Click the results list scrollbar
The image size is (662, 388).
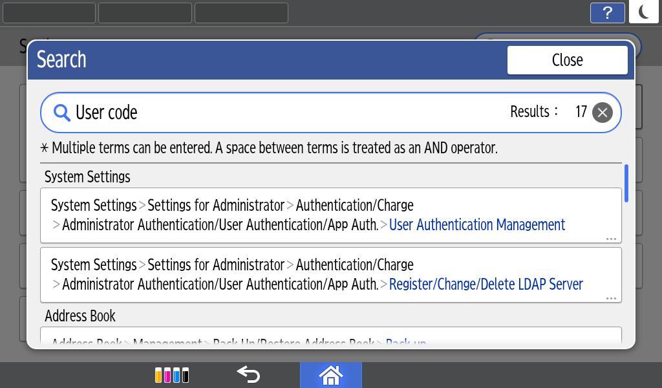point(626,184)
